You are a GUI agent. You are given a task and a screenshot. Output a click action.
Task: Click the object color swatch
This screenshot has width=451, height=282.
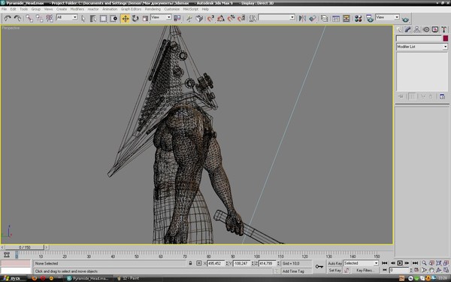click(445, 38)
